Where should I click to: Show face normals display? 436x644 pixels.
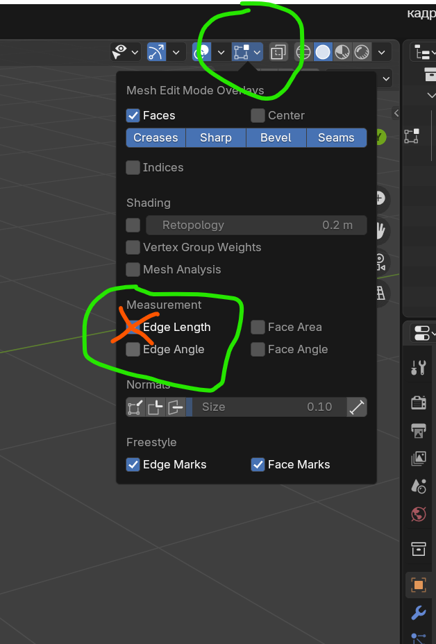click(175, 407)
